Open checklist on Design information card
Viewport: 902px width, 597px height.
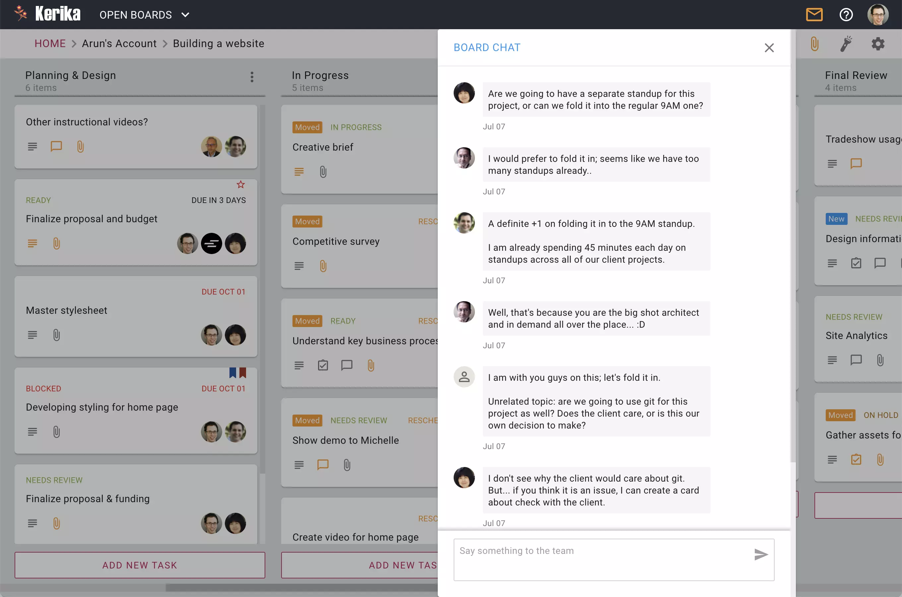click(856, 263)
